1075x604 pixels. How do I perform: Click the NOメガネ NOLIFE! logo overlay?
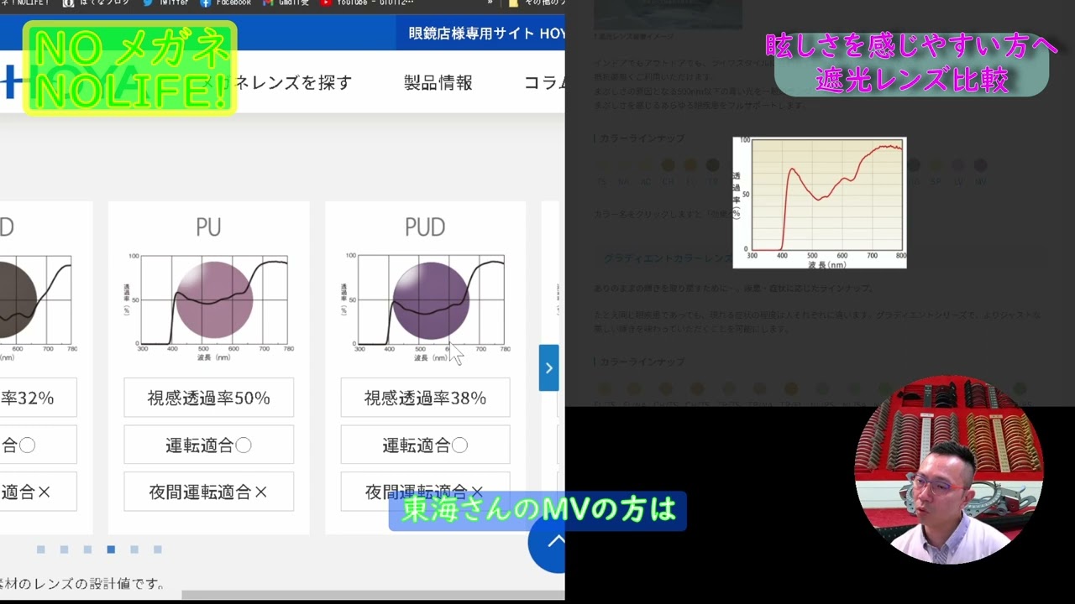(130, 68)
